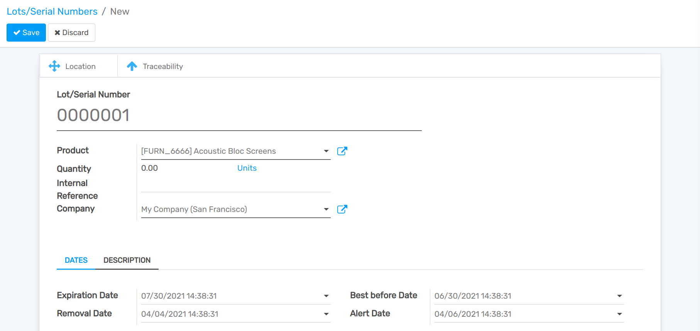The image size is (700, 331).
Task: Open the Alert Date picker dropdown
Action: coord(619,314)
